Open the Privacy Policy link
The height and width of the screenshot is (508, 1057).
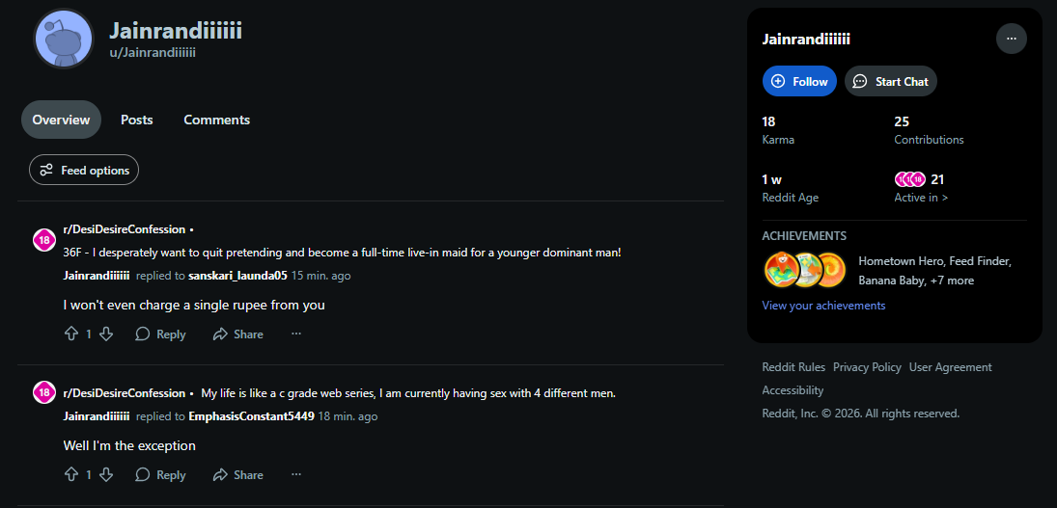click(867, 367)
